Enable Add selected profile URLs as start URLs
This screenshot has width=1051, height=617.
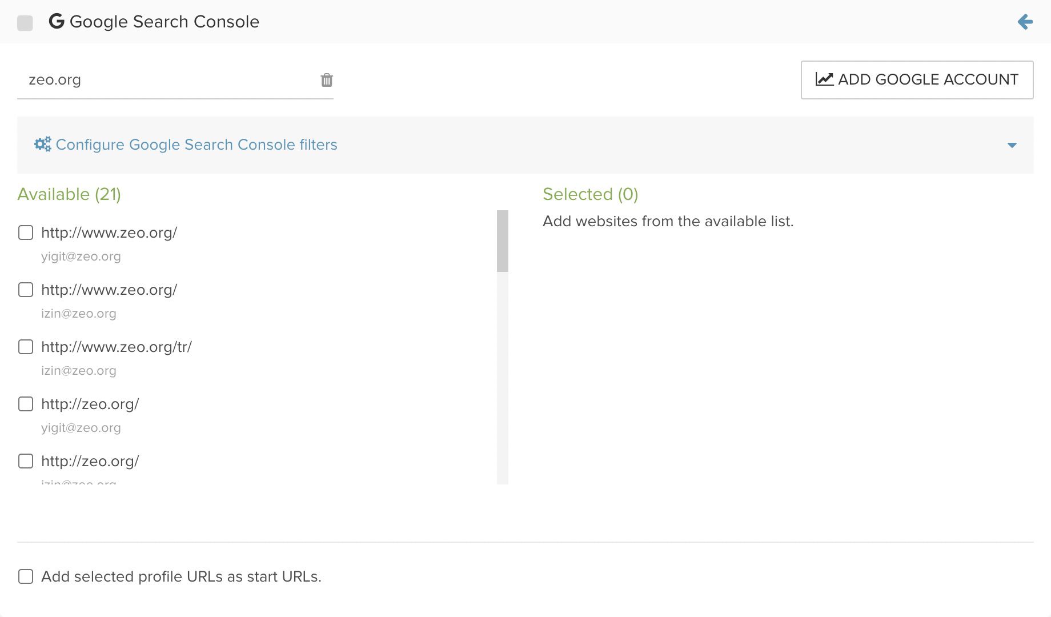26,576
